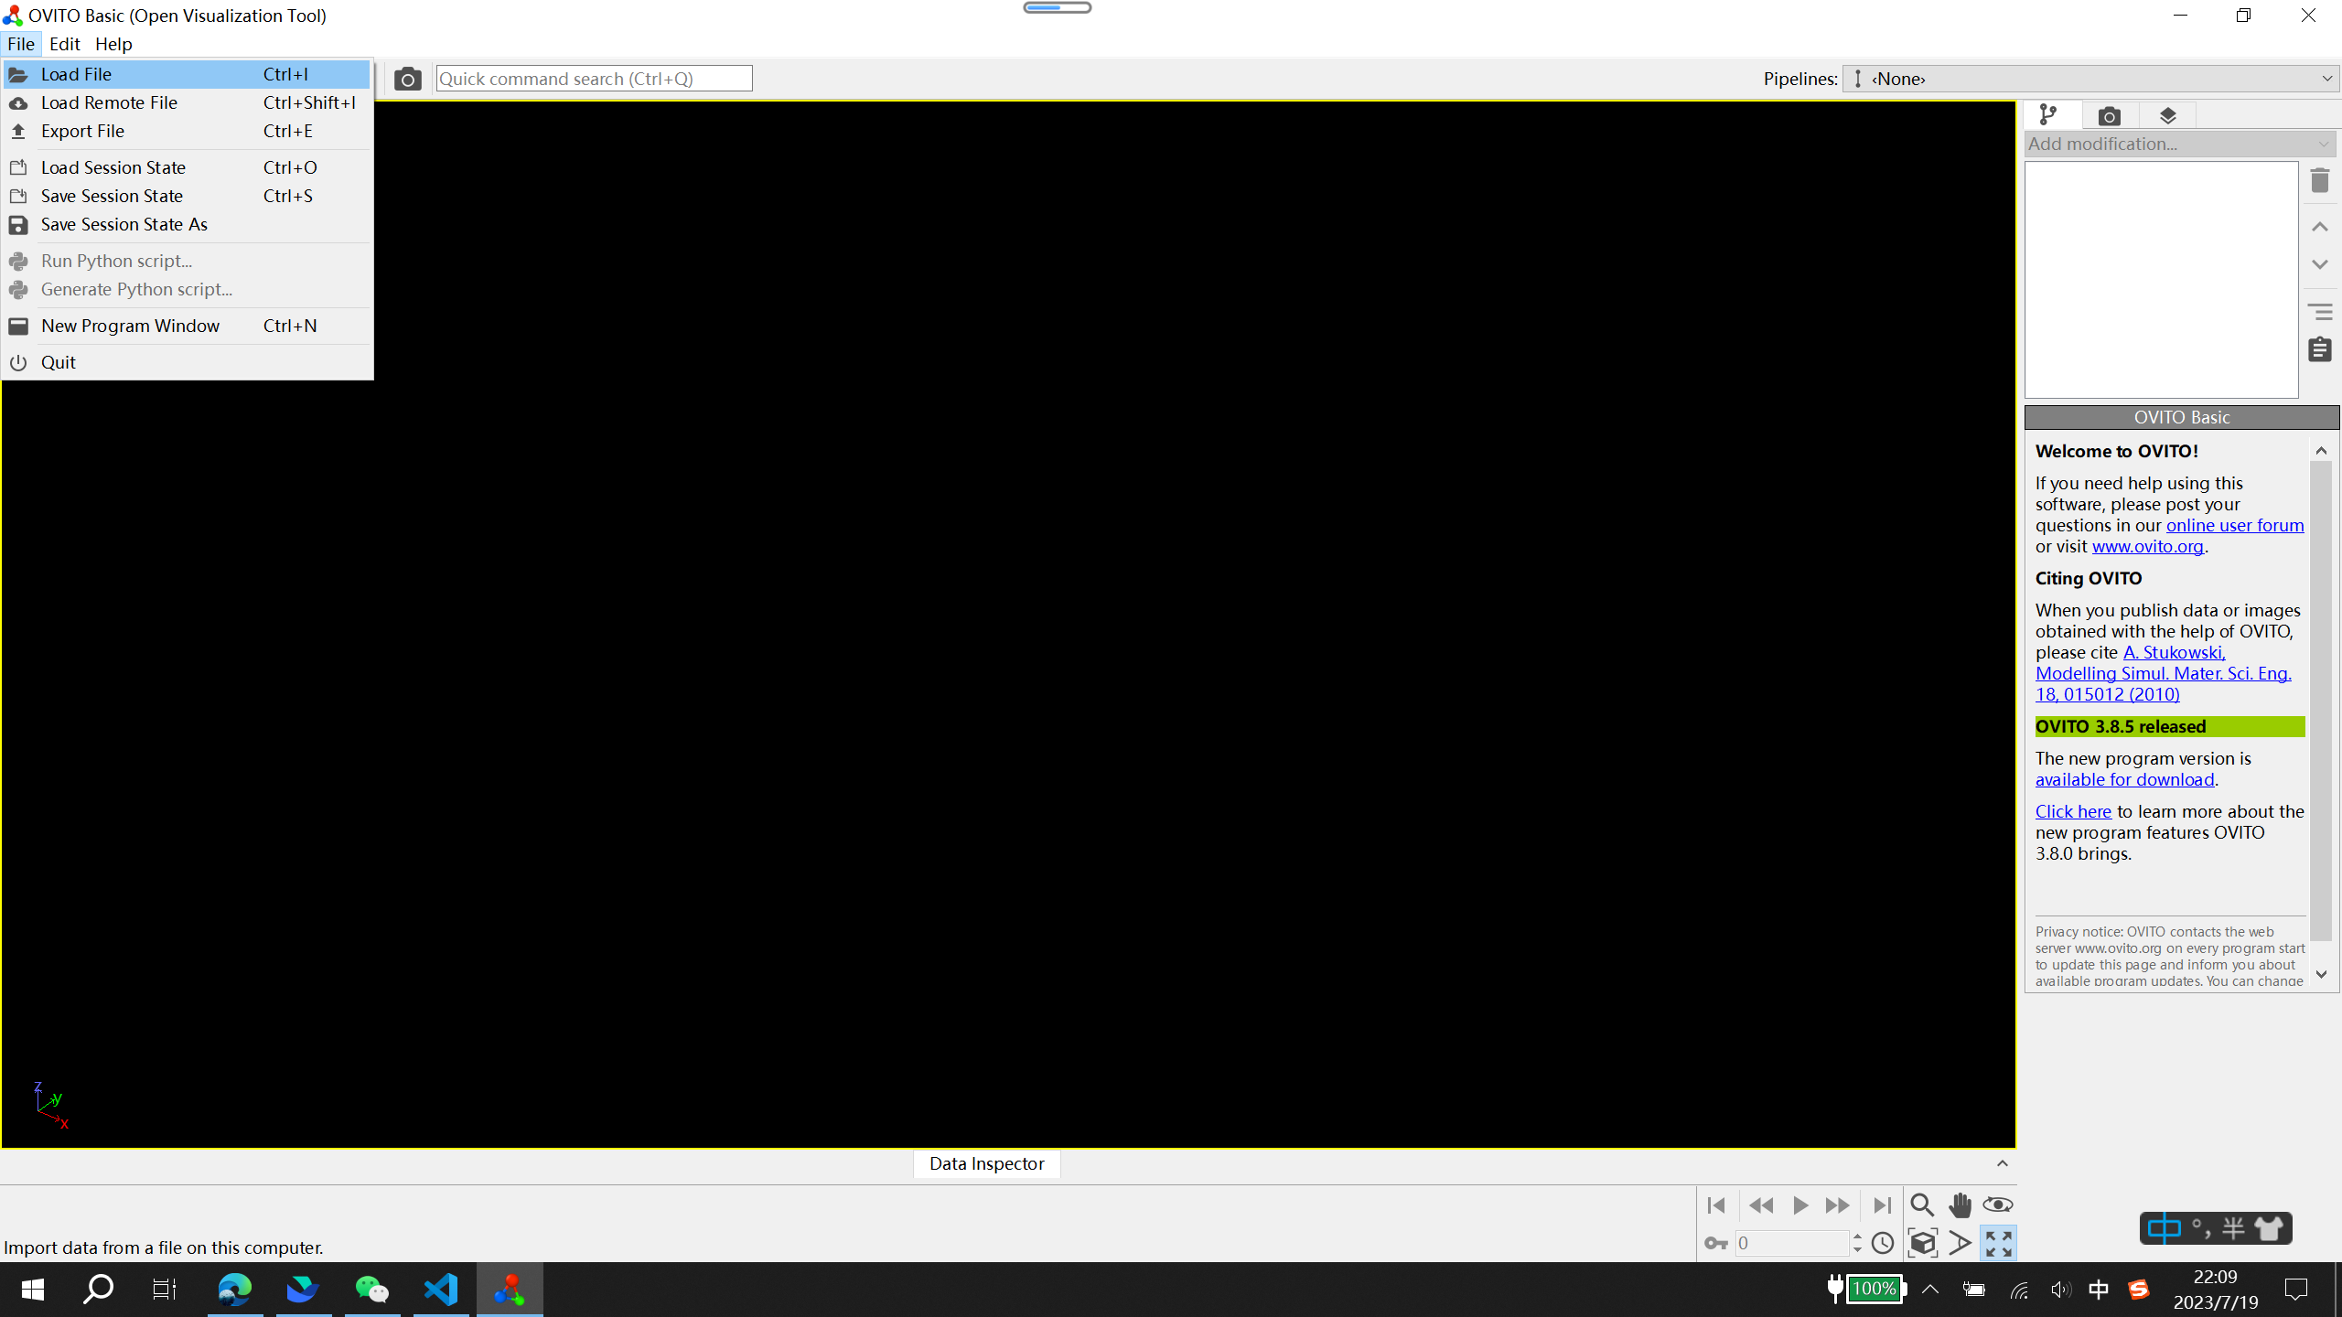
Task: Click the render active viewport camera icon
Action: 407,79
